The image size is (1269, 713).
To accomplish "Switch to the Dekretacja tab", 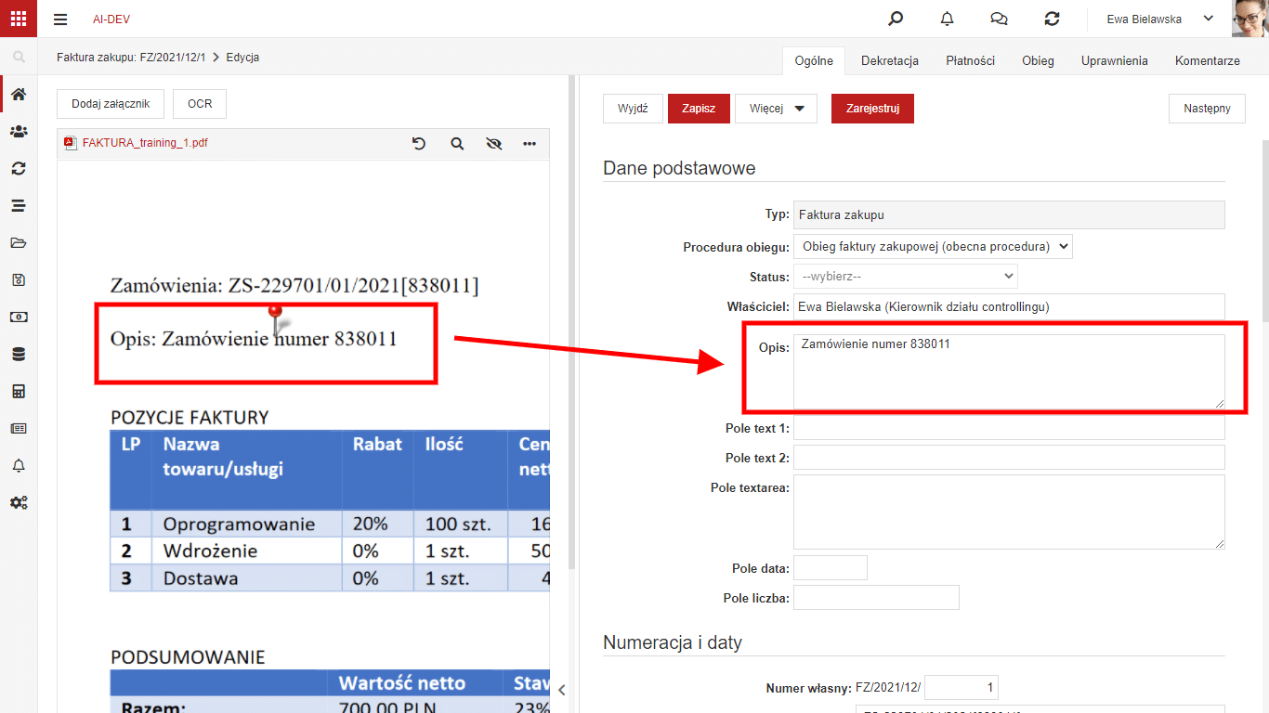I will click(890, 60).
